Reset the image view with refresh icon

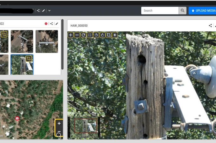click(x=83, y=35)
